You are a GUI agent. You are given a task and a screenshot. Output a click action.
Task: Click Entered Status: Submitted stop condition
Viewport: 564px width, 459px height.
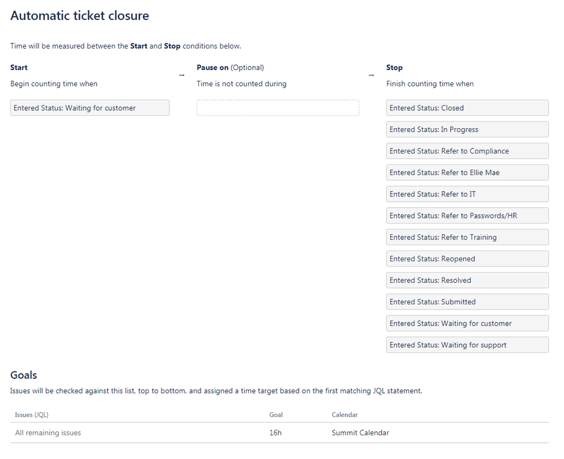(x=467, y=301)
